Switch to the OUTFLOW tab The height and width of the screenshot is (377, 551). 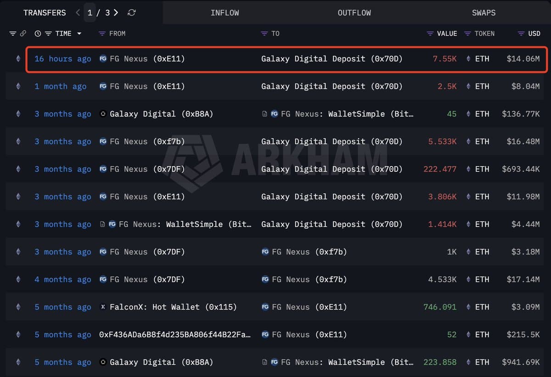coord(354,13)
